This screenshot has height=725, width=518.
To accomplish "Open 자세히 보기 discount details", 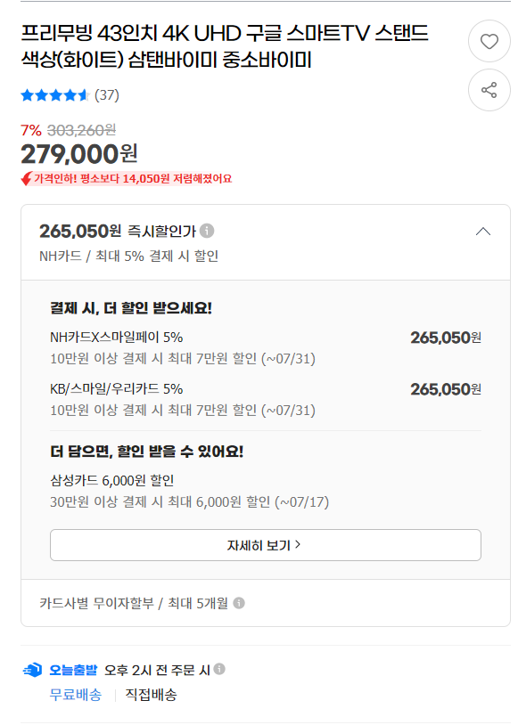I will (266, 545).
